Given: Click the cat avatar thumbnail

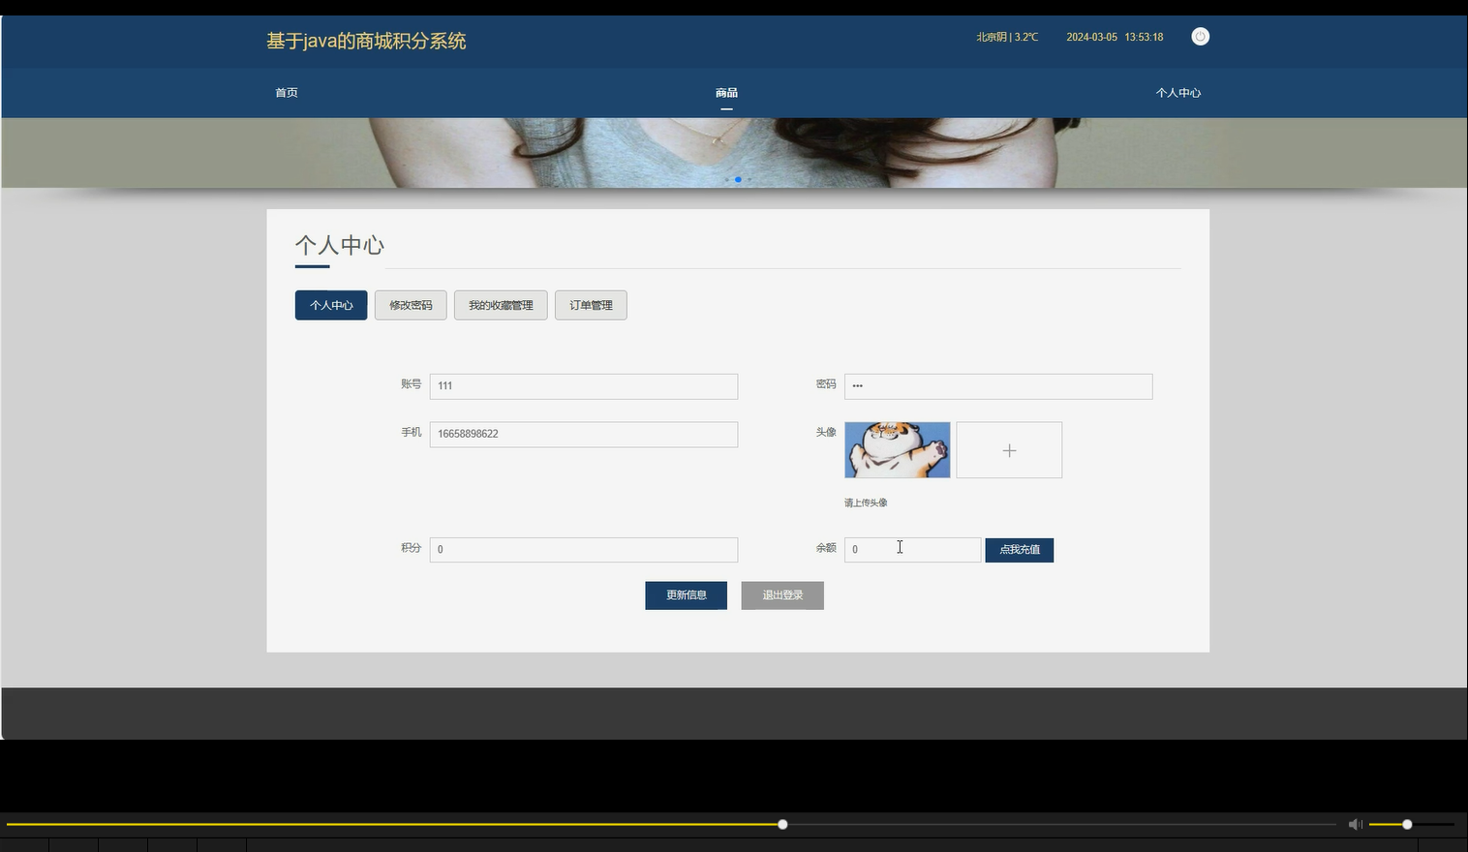Looking at the screenshot, I should coord(897,449).
